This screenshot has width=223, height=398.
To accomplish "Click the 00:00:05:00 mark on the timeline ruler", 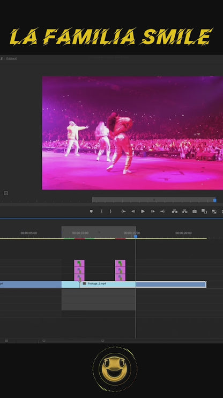I will tap(29, 233).
